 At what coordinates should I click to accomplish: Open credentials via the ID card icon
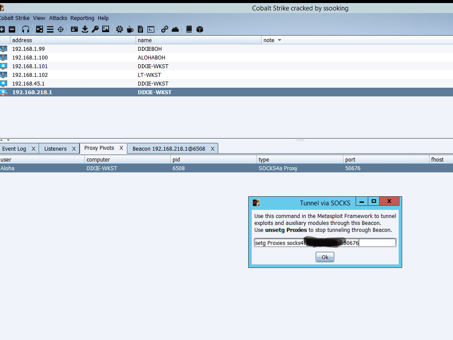coord(74,29)
